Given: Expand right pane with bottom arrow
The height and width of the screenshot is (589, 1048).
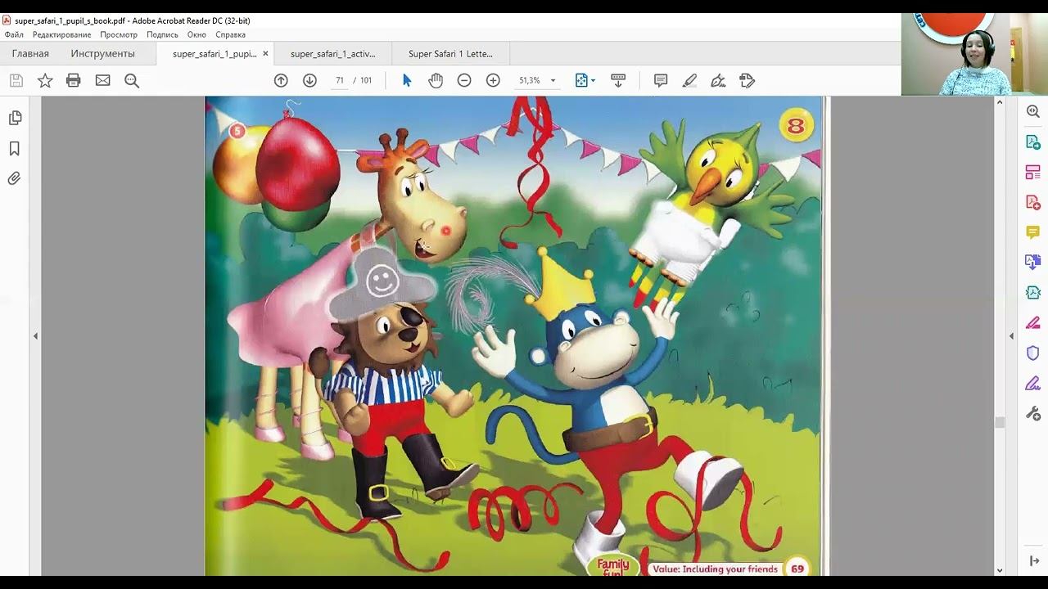Looking at the screenshot, I should [x=1033, y=561].
